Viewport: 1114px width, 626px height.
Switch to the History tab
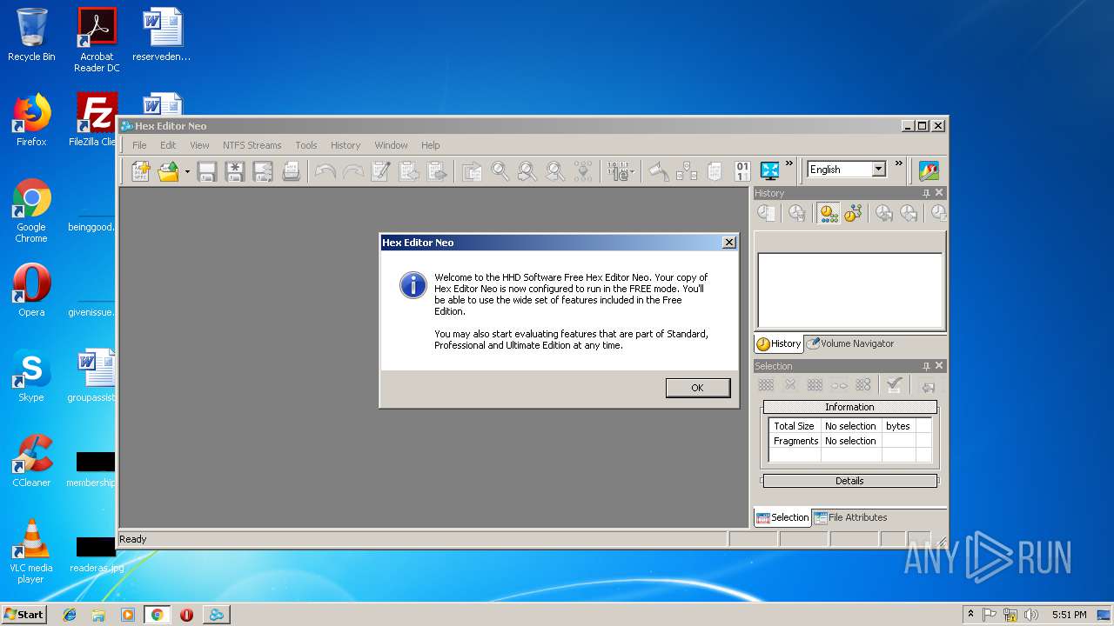click(779, 343)
